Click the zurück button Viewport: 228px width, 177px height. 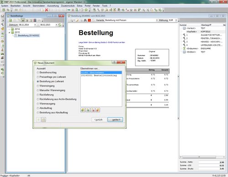pyautogui.click(x=99, y=120)
